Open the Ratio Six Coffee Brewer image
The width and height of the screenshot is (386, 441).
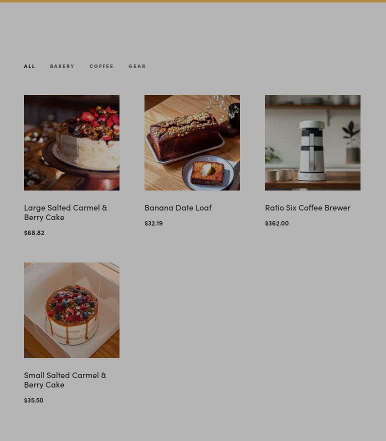click(x=312, y=142)
